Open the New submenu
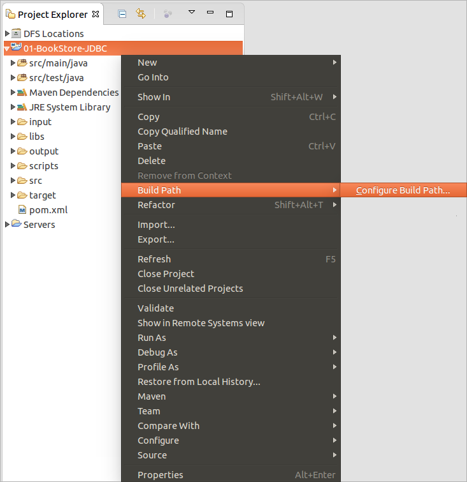This screenshot has width=467, height=482. (x=231, y=63)
